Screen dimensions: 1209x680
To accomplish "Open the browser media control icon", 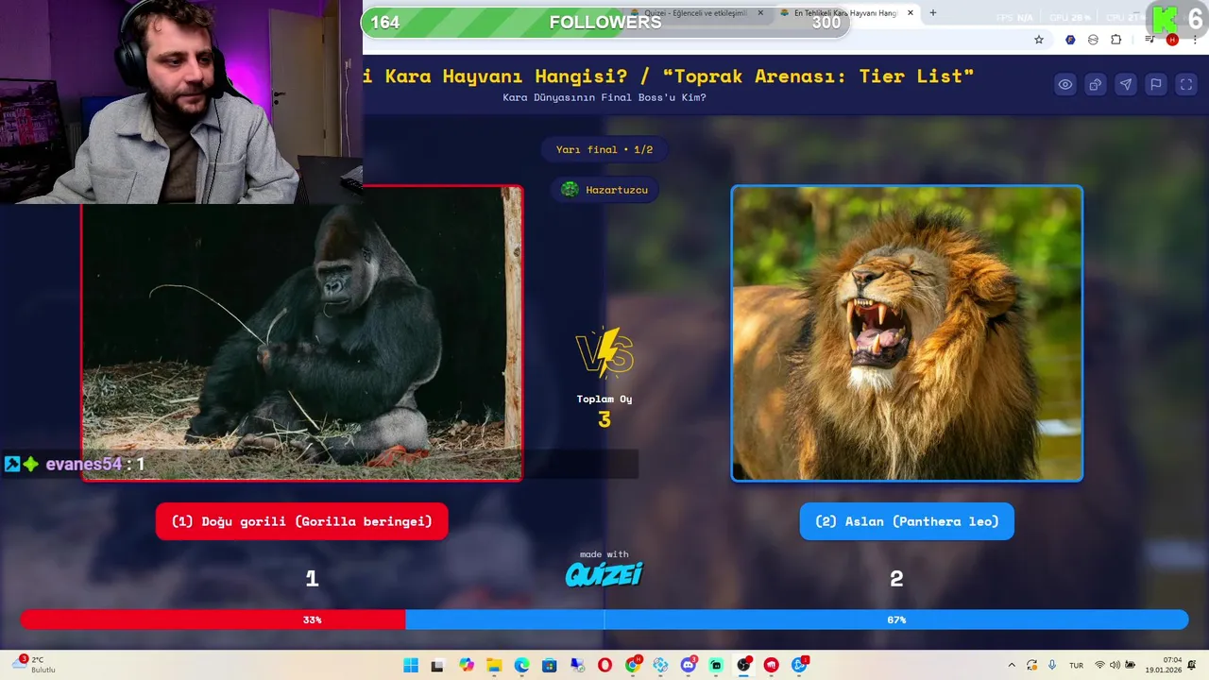I will [x=1149, y=40].
